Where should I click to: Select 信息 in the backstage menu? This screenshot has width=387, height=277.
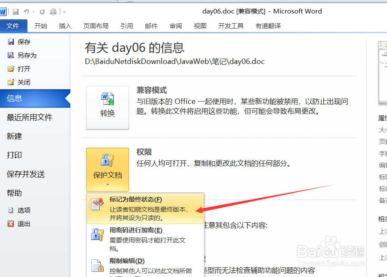click(35, 99)
